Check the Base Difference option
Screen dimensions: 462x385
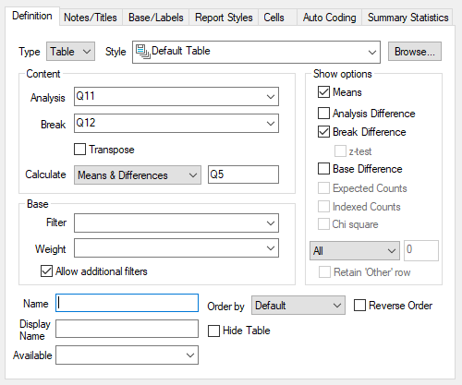(323, 169)
